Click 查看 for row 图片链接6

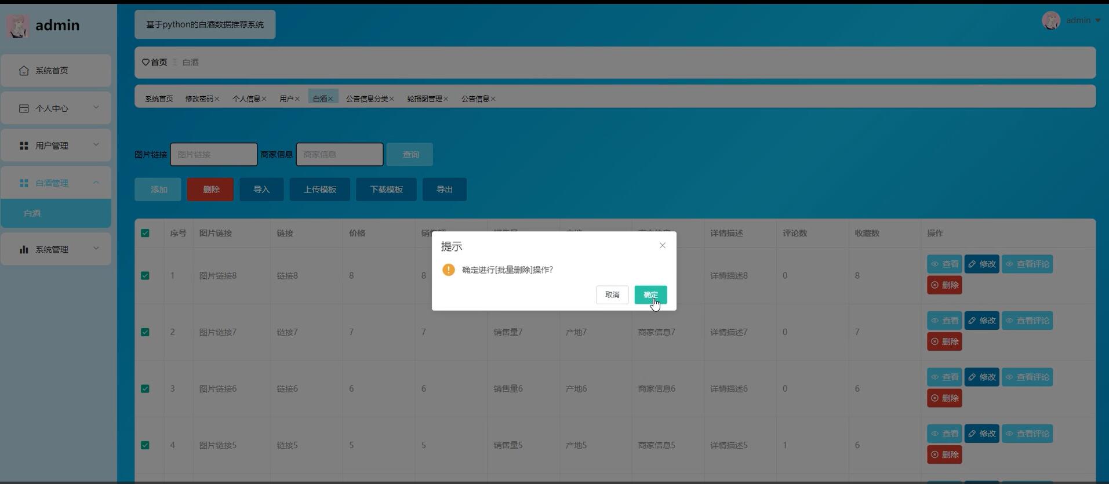pos(944,377)
